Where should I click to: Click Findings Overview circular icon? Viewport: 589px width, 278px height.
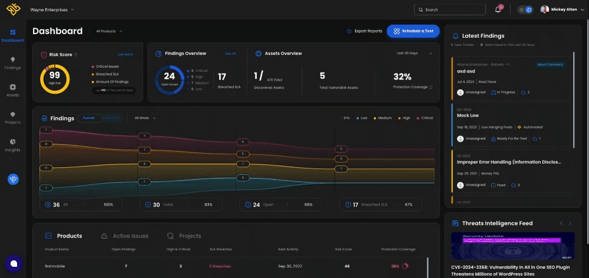pos(158,54)
